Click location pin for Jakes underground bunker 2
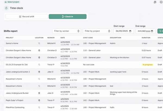Viewport: 163px width, 111px height. click(x=39, y=72)
